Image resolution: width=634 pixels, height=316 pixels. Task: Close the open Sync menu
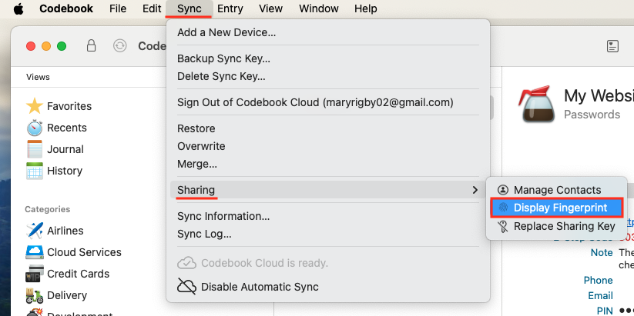tap(190, 8)
